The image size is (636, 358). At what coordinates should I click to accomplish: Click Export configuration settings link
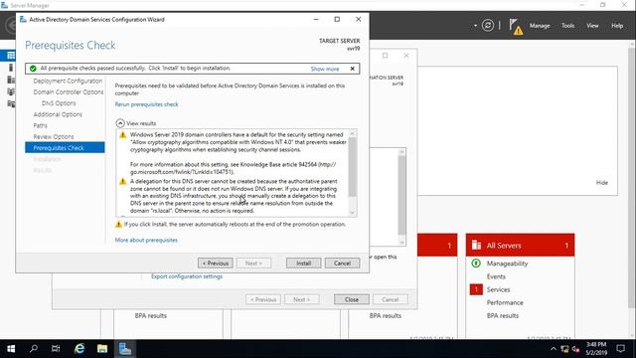(x=187, y=276)
